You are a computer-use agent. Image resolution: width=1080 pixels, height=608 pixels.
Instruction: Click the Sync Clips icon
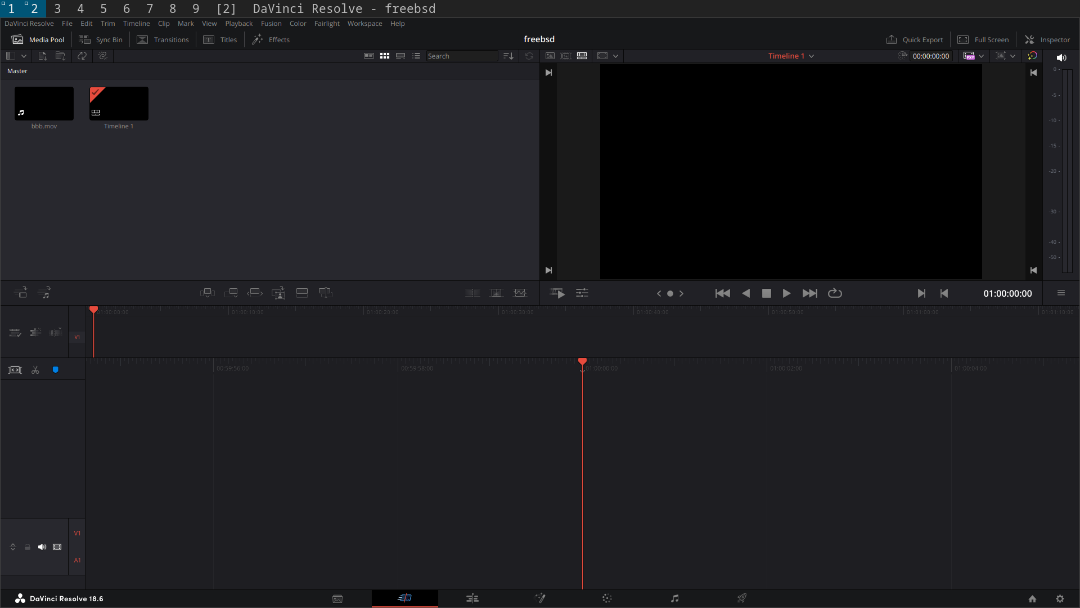click(82, 56)
